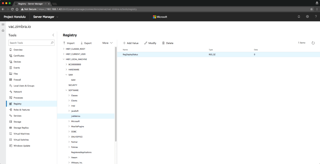Screen dimensions: 320x164
Task: Sort by the Name column header
Action: (x=125, y=50)
